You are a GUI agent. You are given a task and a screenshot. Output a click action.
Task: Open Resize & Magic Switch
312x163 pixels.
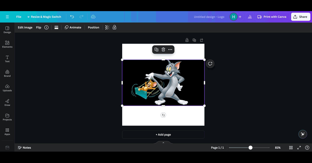pos(44,17)
